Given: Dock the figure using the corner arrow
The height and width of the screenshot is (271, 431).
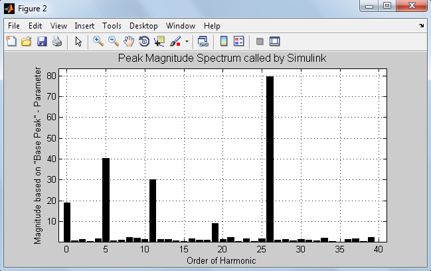Looking at the screenshot, I should (422, 25).
